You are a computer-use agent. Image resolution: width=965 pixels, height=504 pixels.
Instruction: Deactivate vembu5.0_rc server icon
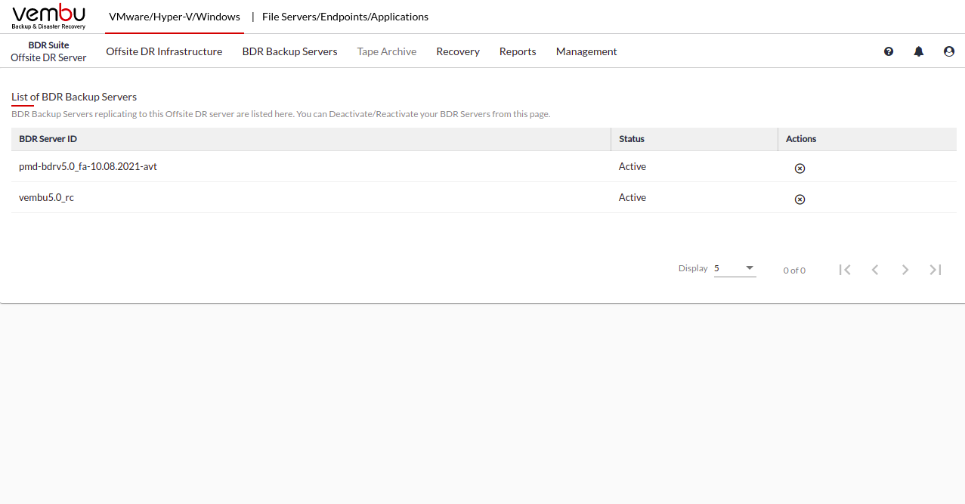click(x=800, y=199)
